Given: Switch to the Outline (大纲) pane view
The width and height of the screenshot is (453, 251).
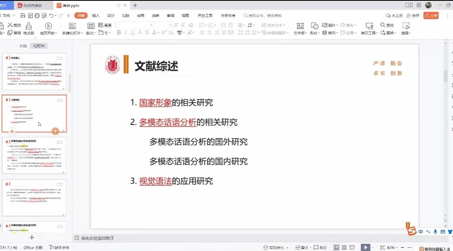Looking at the screenshot, I should tap(23, 46).
